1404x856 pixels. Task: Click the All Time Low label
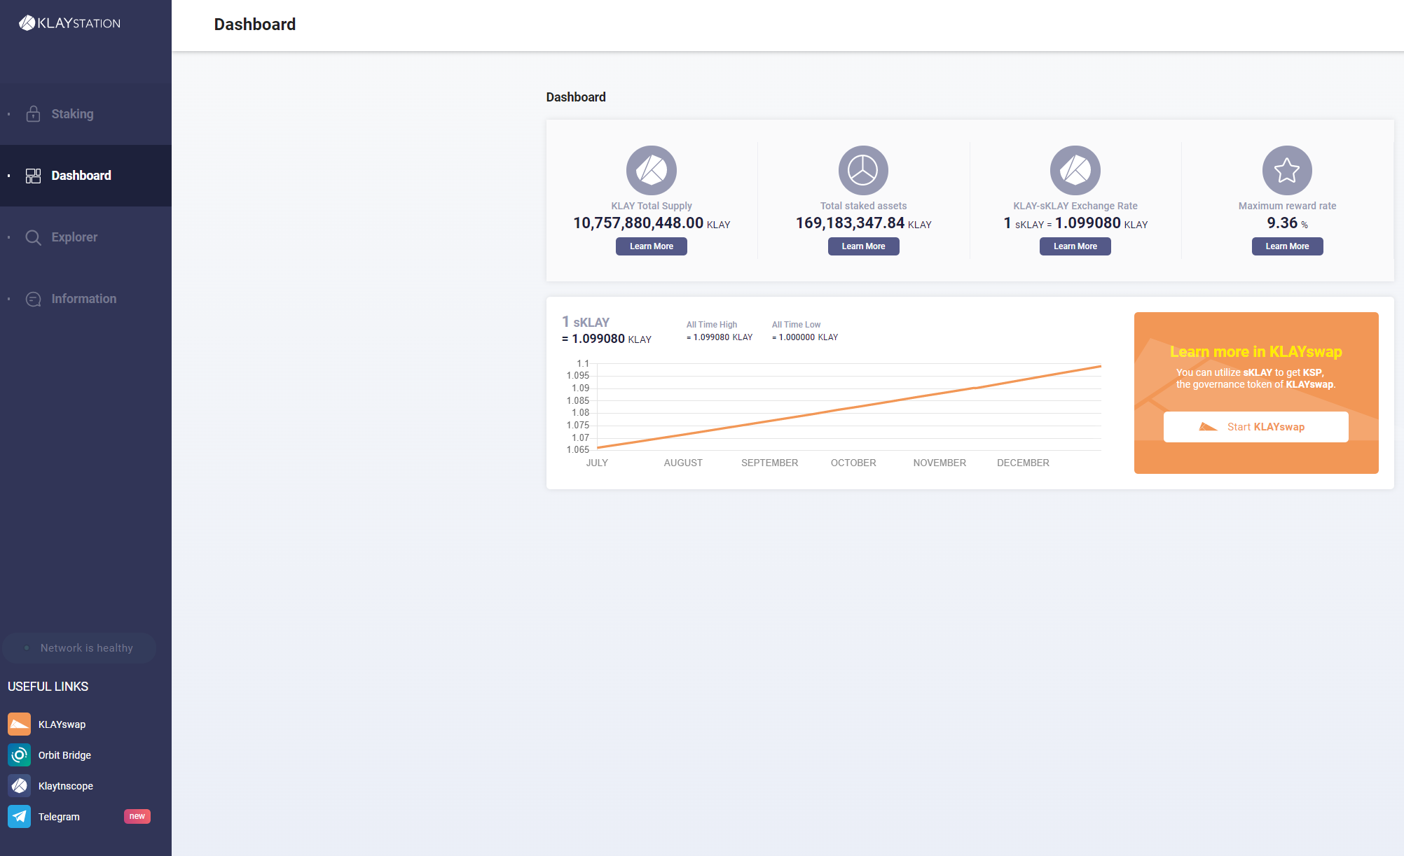click(x=796, y=325)
